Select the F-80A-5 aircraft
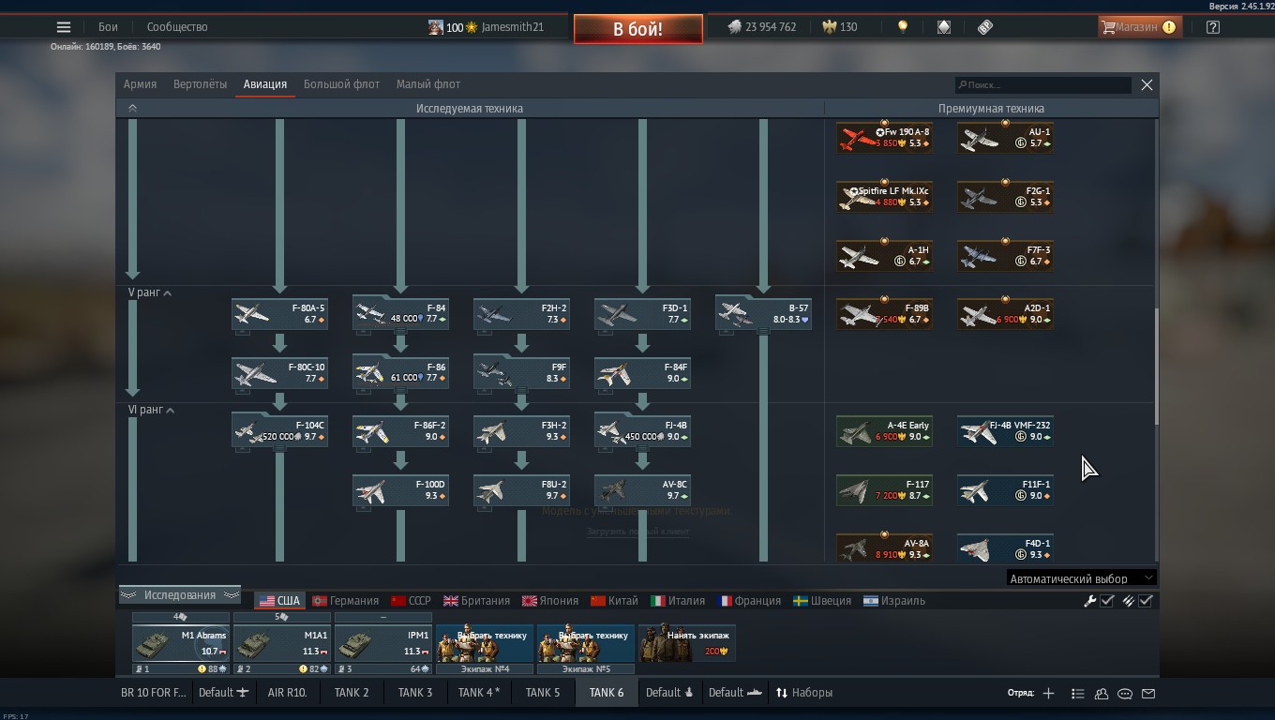The image size is (1275, 720). (279, 314)
